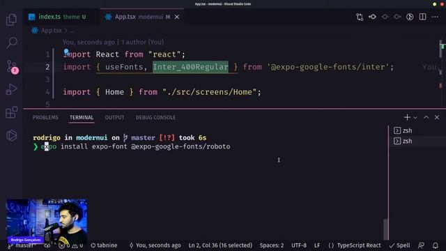Image resolution: width=446 pixels, height=251 pixels.
Task: Change file encoding via UTF-8
Action: tap(299, 245)
